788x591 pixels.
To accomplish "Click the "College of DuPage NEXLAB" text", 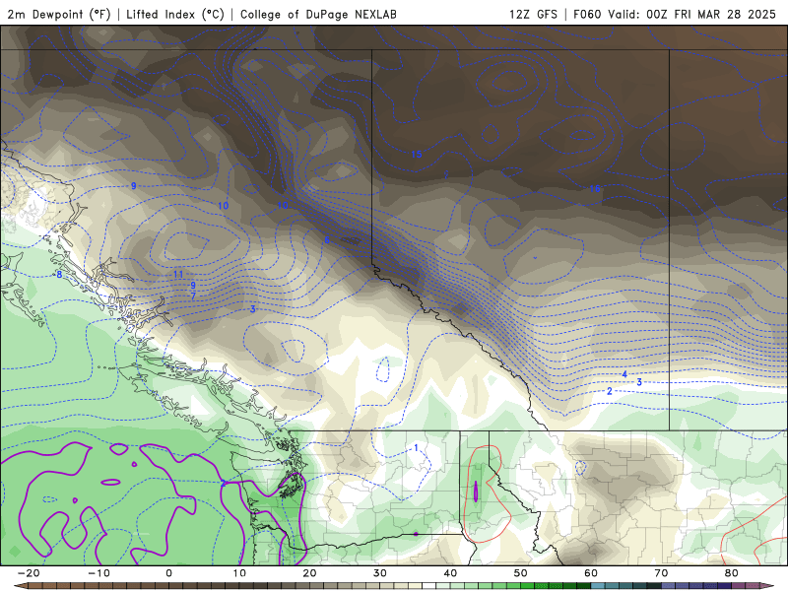I will tap(318, 15).
